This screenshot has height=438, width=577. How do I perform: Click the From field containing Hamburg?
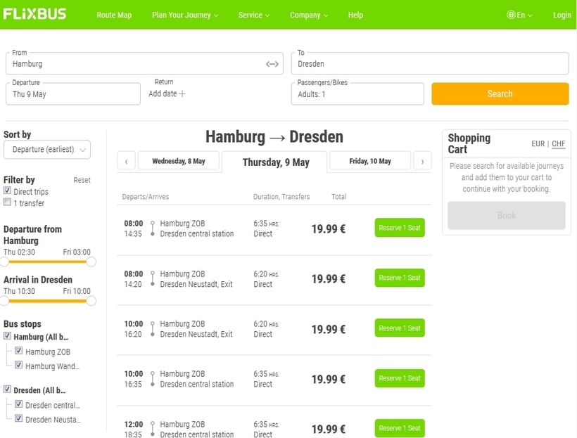144,63
